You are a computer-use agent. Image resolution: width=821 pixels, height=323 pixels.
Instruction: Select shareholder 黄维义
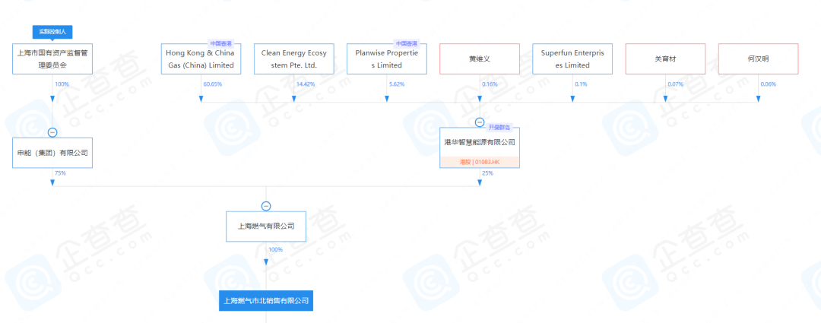pos(480,59)
